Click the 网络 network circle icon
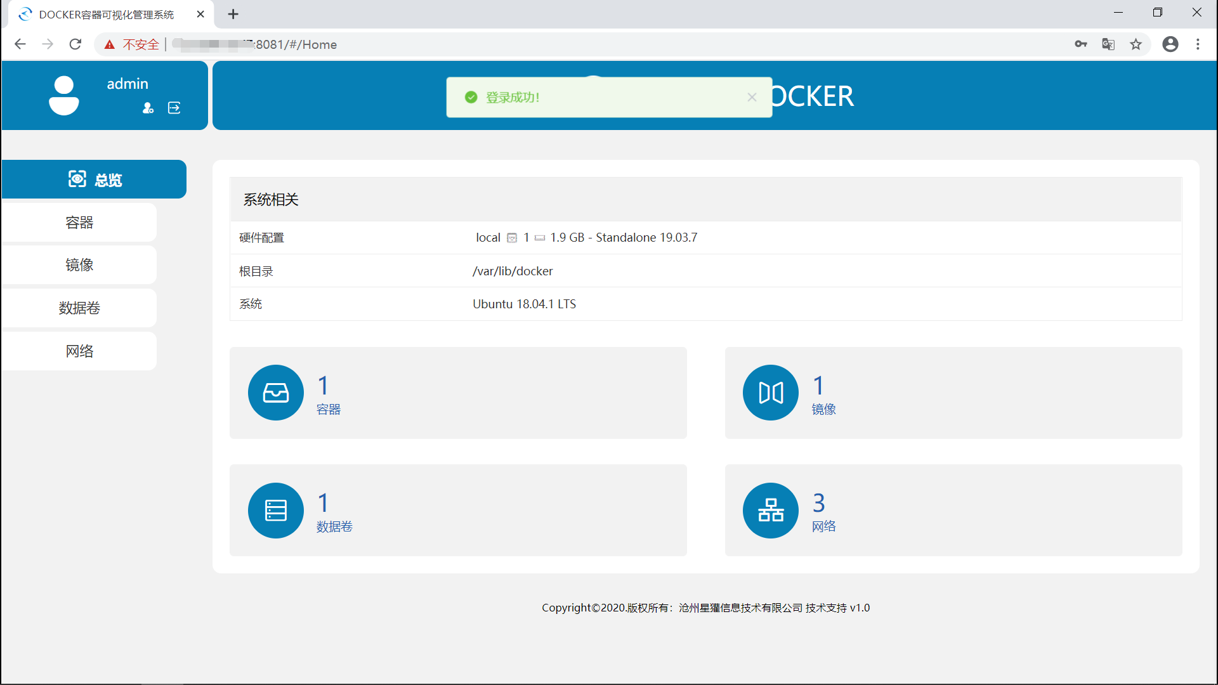The height and width of the screenshot is (685, 1218). coord(770,510)
